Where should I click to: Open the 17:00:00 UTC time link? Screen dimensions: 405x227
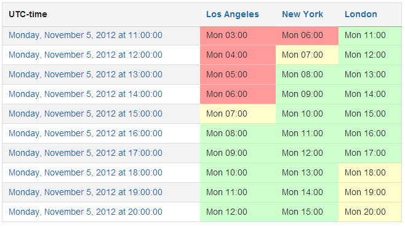click(x=86, y=153)
